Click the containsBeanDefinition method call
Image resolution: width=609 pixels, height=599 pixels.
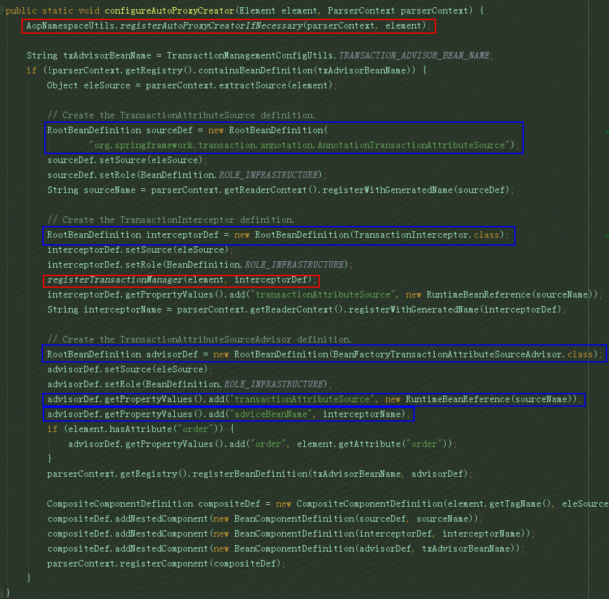(255, 70)
